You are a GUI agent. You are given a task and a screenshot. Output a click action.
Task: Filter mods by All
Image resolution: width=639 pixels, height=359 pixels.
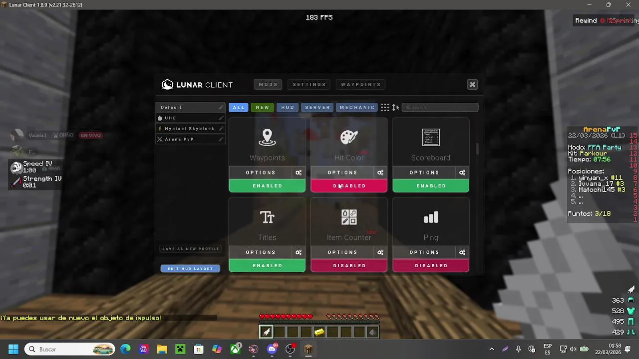tap(239, 107)
